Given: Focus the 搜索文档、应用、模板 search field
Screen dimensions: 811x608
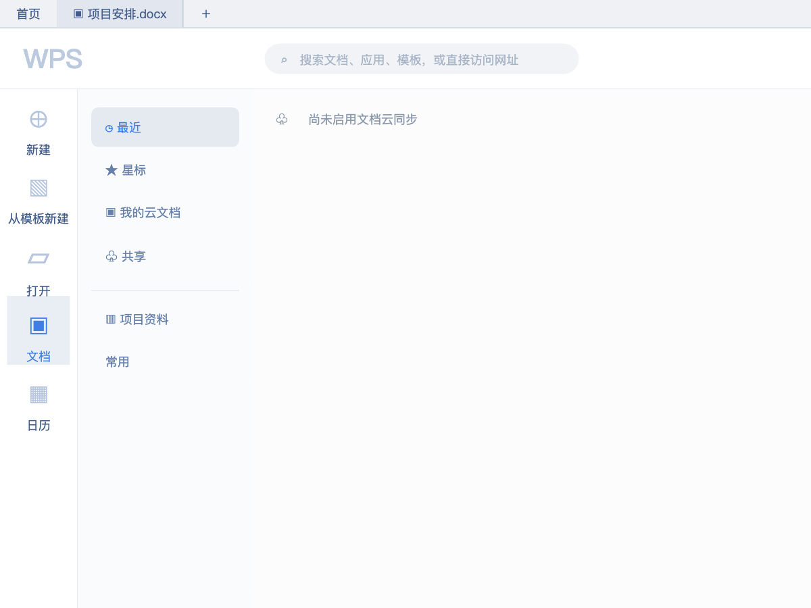Looking at the screenshot, I should pos(422,59).
